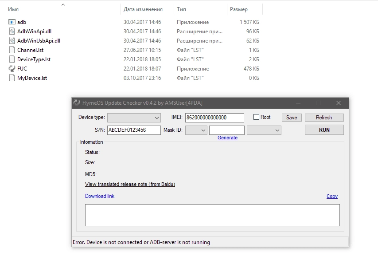Image resolution: width=378 pixels, height=264 pixels.
Task: Open View translated release note link
Action: tap(130, 184)
